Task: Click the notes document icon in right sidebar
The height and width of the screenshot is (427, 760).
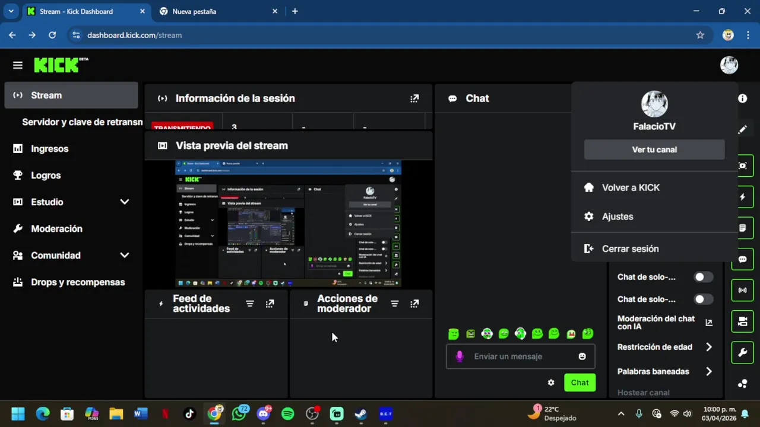Action: tap(743, 228)
